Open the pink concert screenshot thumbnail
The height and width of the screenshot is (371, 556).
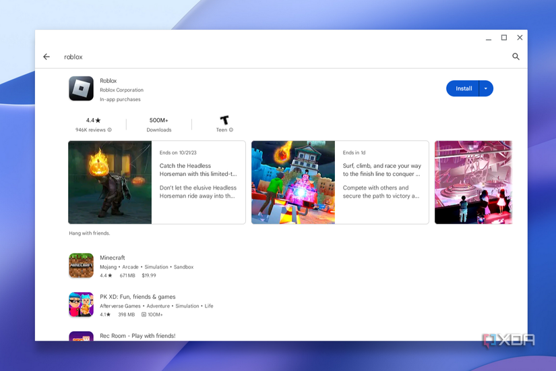473,183
